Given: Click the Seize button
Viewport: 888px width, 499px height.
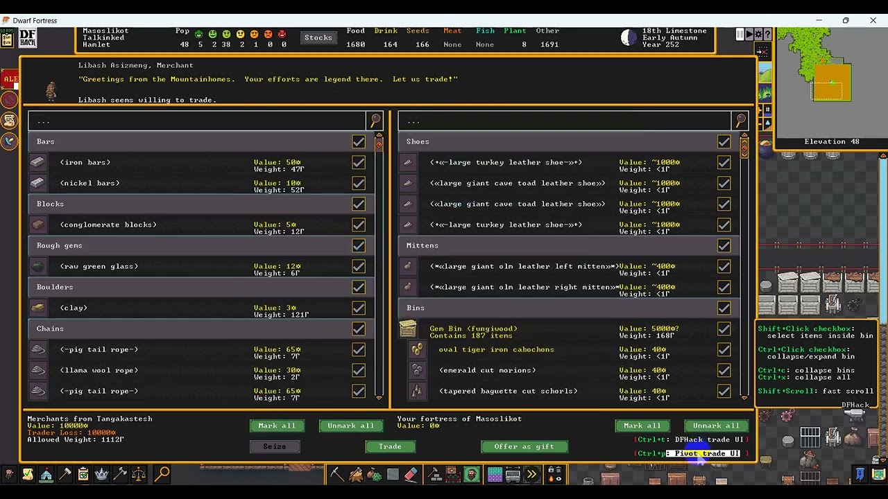Looking at the screenshot, I should click(274, 446).
